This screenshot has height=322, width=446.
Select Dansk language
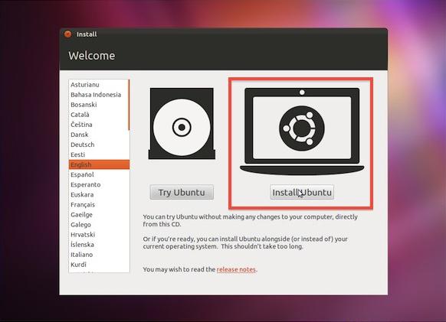[x=99, y=135]
